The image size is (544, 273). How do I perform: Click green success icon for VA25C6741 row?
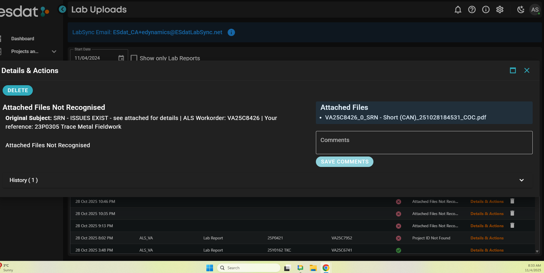pos(398,250)
